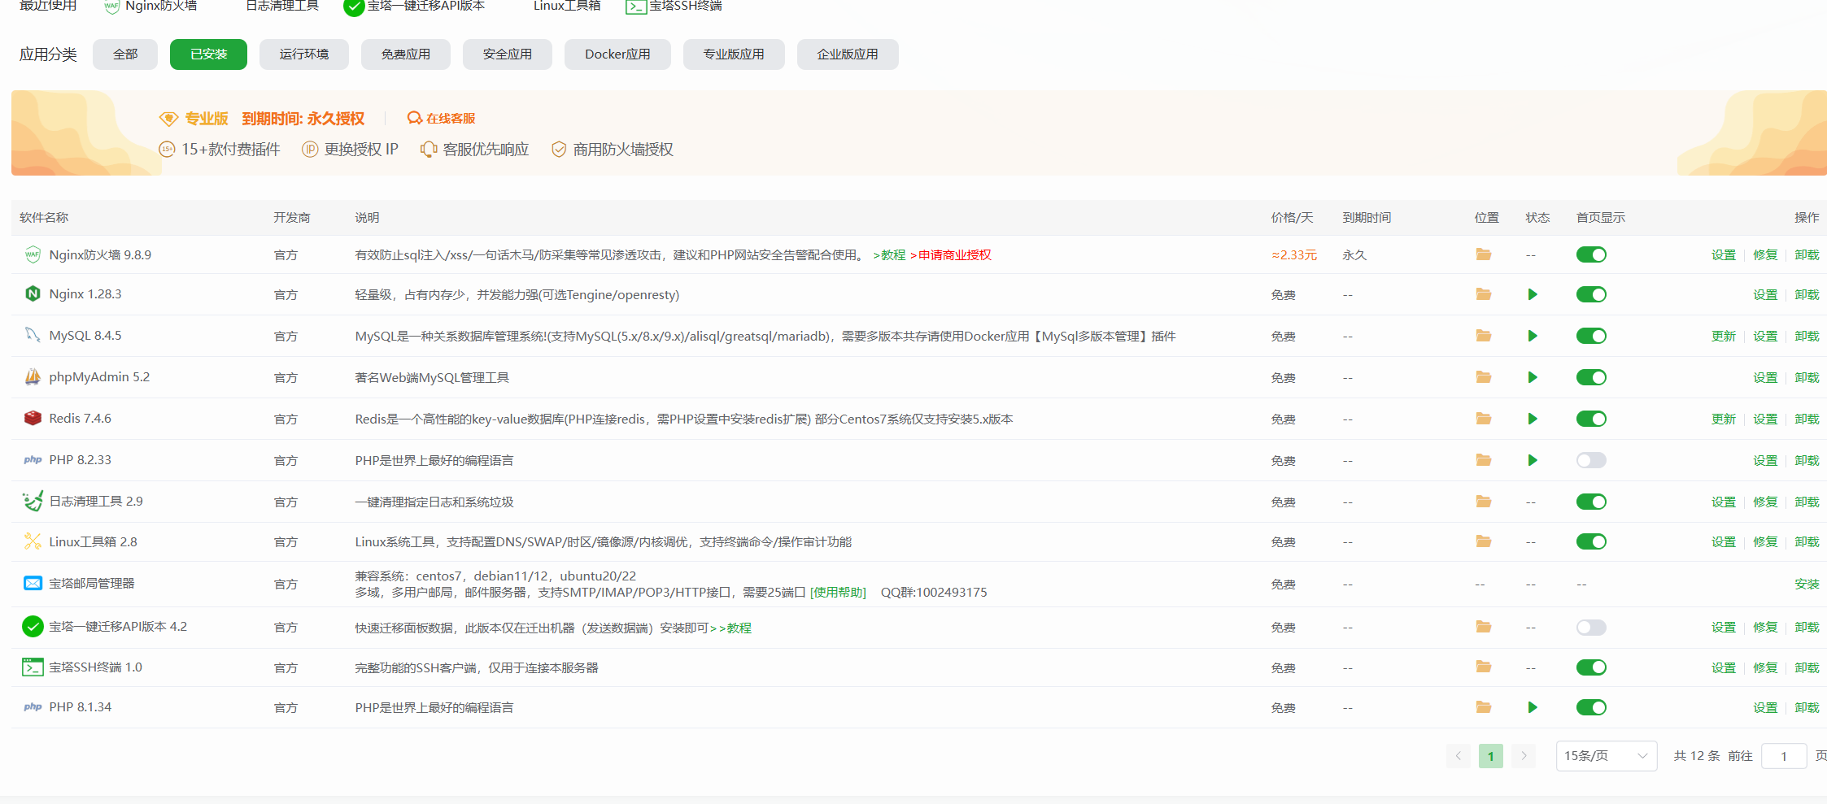
Task: Click the phpMyAdmin 5.2 running status icon
Action: [1533, 377]
